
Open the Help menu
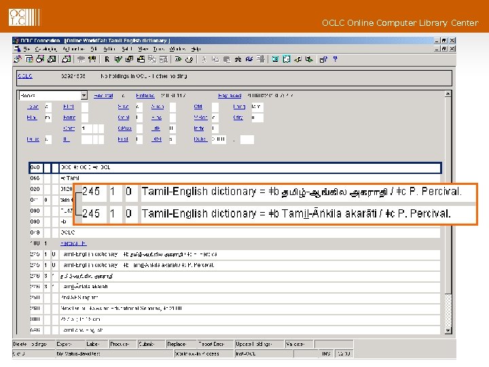tap(196, 49)
